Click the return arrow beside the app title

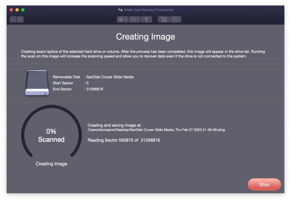point(120,9)
